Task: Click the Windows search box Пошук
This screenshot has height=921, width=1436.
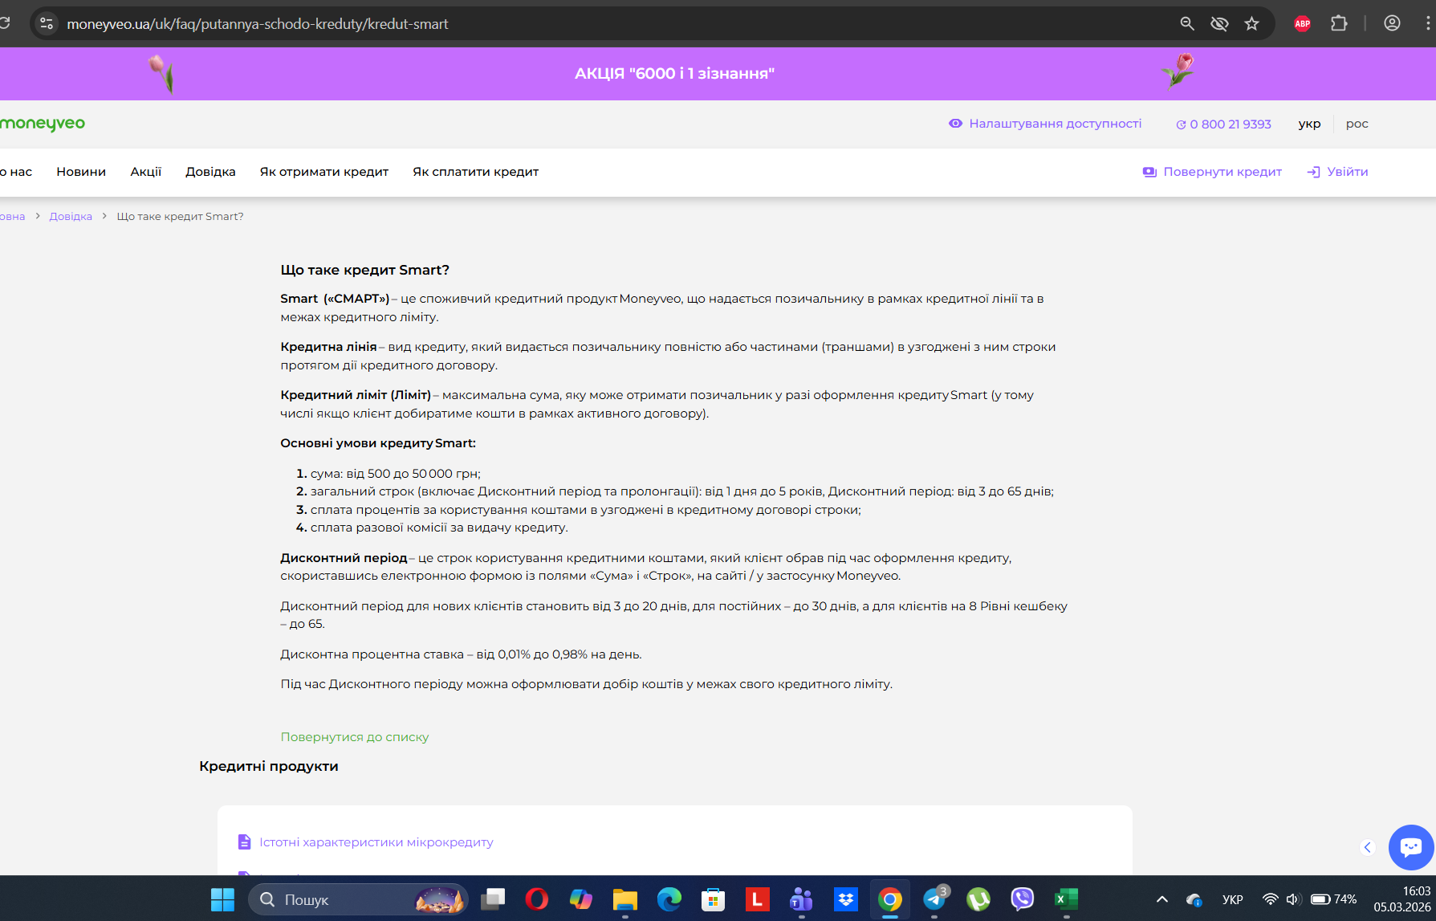Action: pos(358,899)
